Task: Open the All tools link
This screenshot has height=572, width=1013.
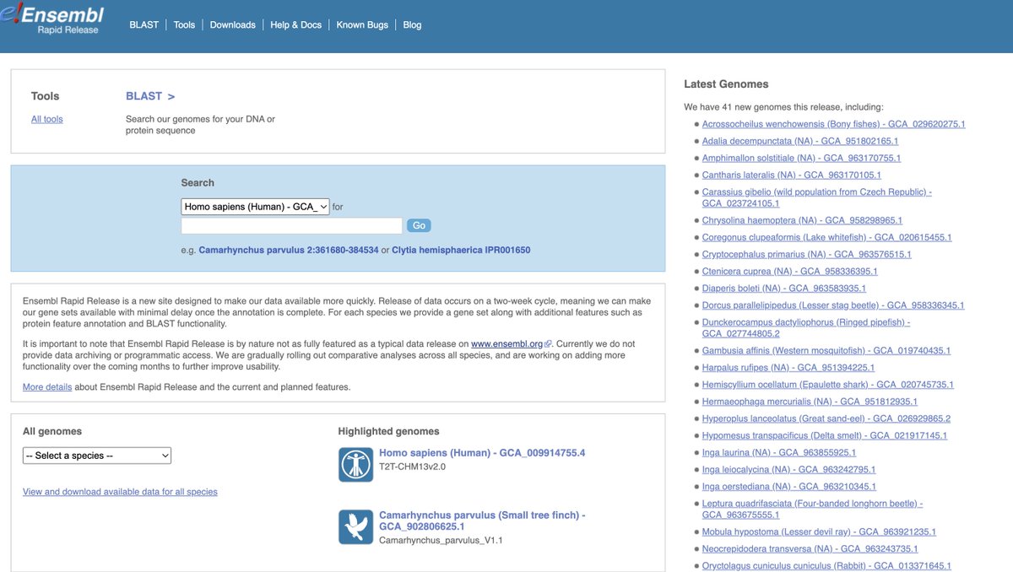Action: tap(46, 118)
